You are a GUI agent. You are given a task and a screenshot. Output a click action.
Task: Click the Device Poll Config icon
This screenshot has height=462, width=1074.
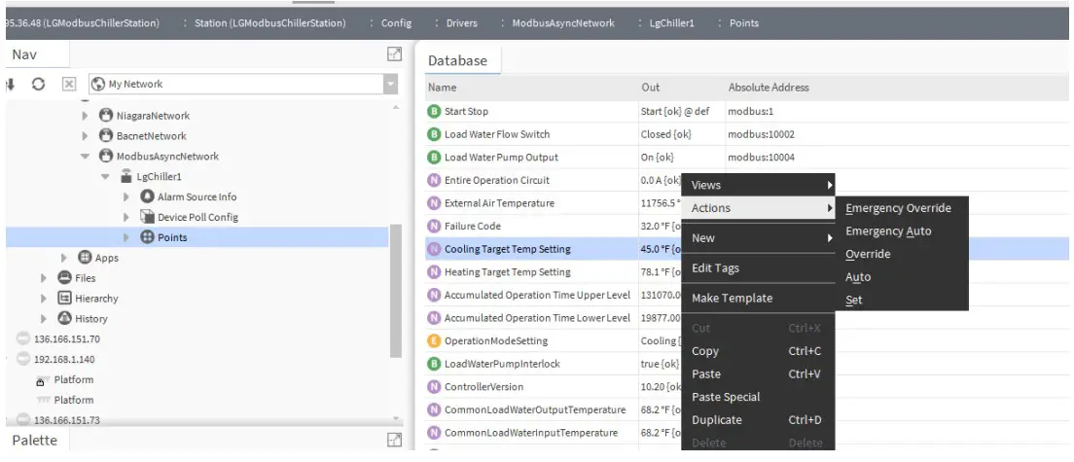pos(148,217)
